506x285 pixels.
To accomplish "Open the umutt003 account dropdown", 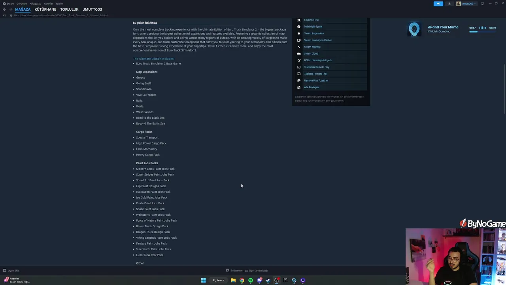I will [x=470, y=4].
